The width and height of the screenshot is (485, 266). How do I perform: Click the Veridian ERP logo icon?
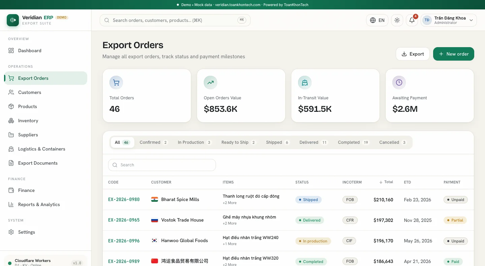tap(13, 20)
